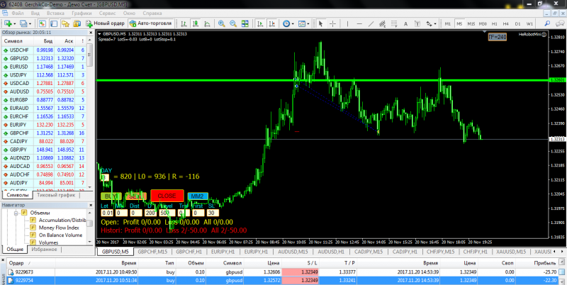
Task: Select the EURUSD row in market watch
Action: pos(45,67)
